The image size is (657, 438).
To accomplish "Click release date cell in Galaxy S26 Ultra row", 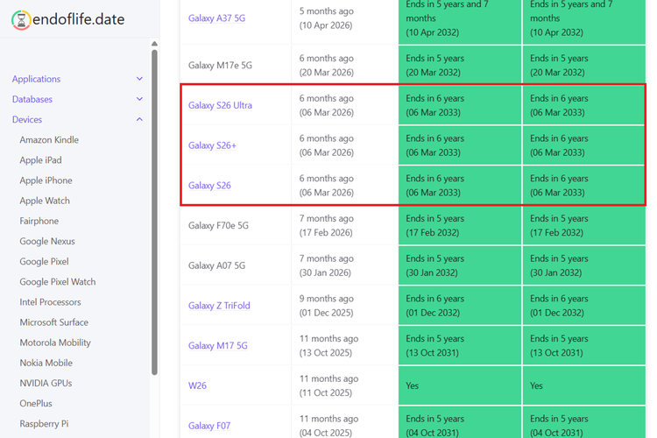I will [345, 105].
